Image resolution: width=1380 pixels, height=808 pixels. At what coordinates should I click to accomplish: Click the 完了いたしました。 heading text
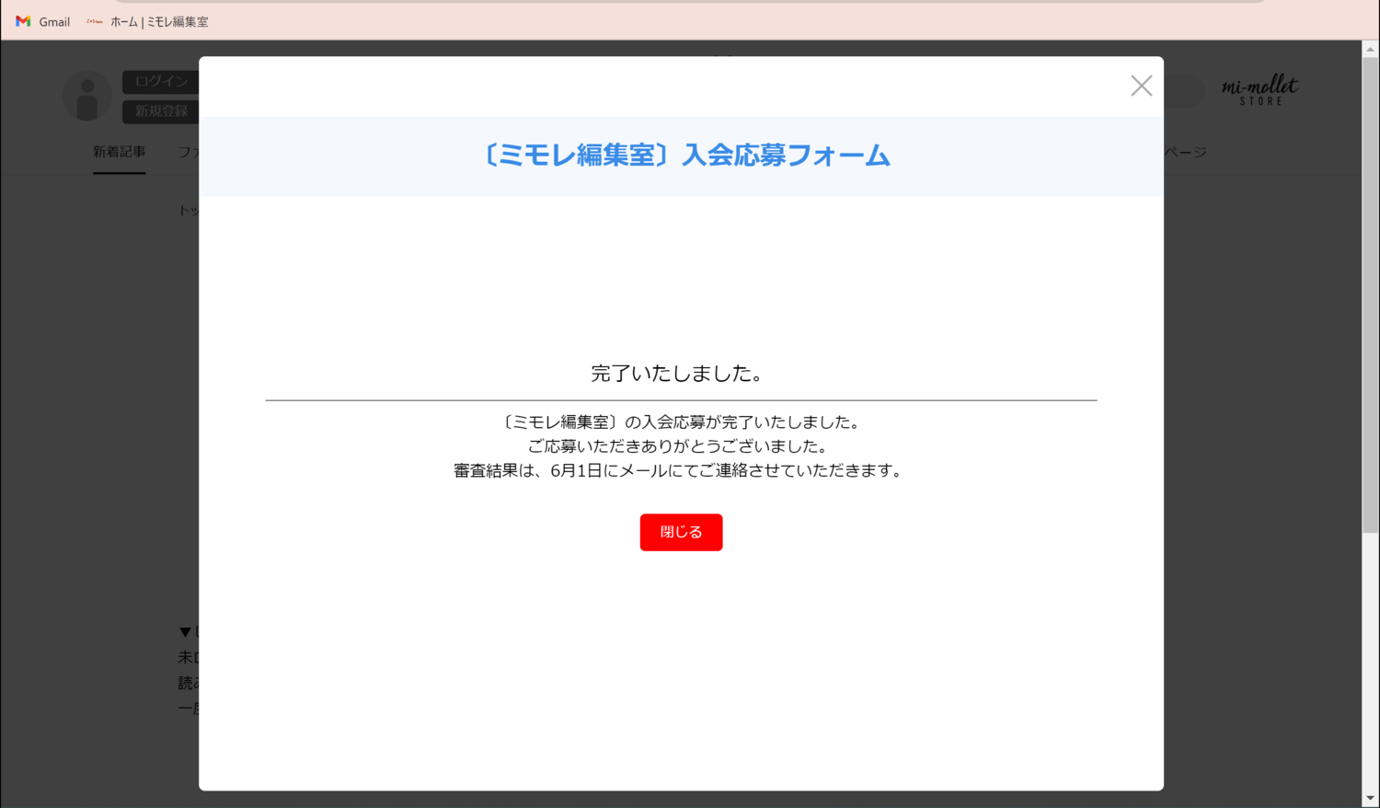pos(678,374)
